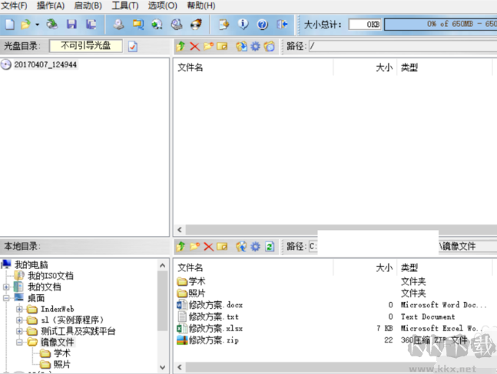This screenshot has height=374, width=497.
Task: Select the 修改方案.xlsx file
Action: [x=215, y=328]
